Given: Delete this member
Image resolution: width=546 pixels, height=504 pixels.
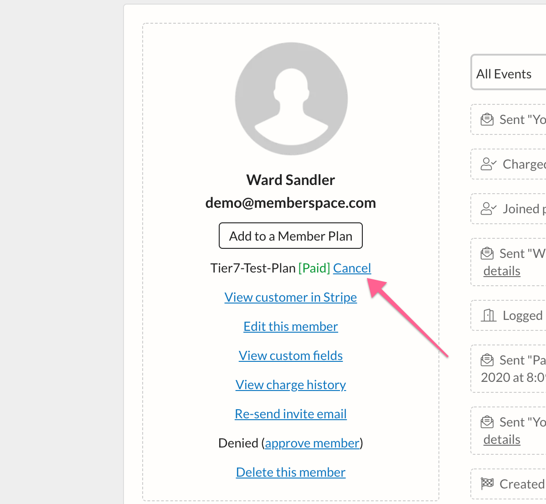Looking at the screenshot, I should click(x=290, y=472).
